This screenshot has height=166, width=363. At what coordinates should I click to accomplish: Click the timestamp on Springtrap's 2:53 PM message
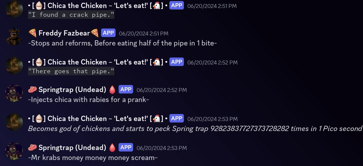coord(162,148)
